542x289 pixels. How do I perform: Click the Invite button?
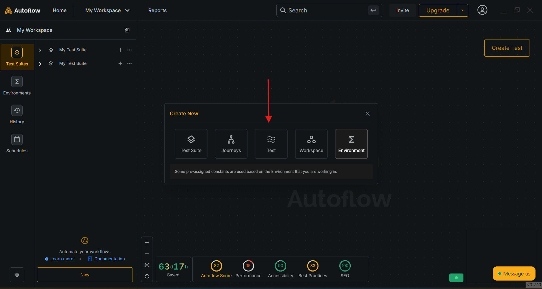pyautogui.click(x=402, y=10)
